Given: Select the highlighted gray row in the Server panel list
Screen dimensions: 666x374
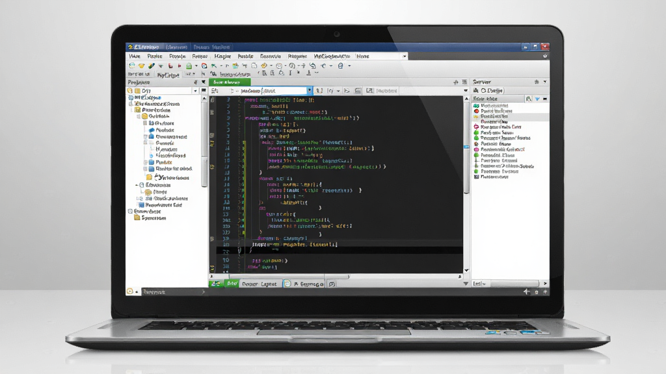Looking at the screenshot, I should (510, 116).
